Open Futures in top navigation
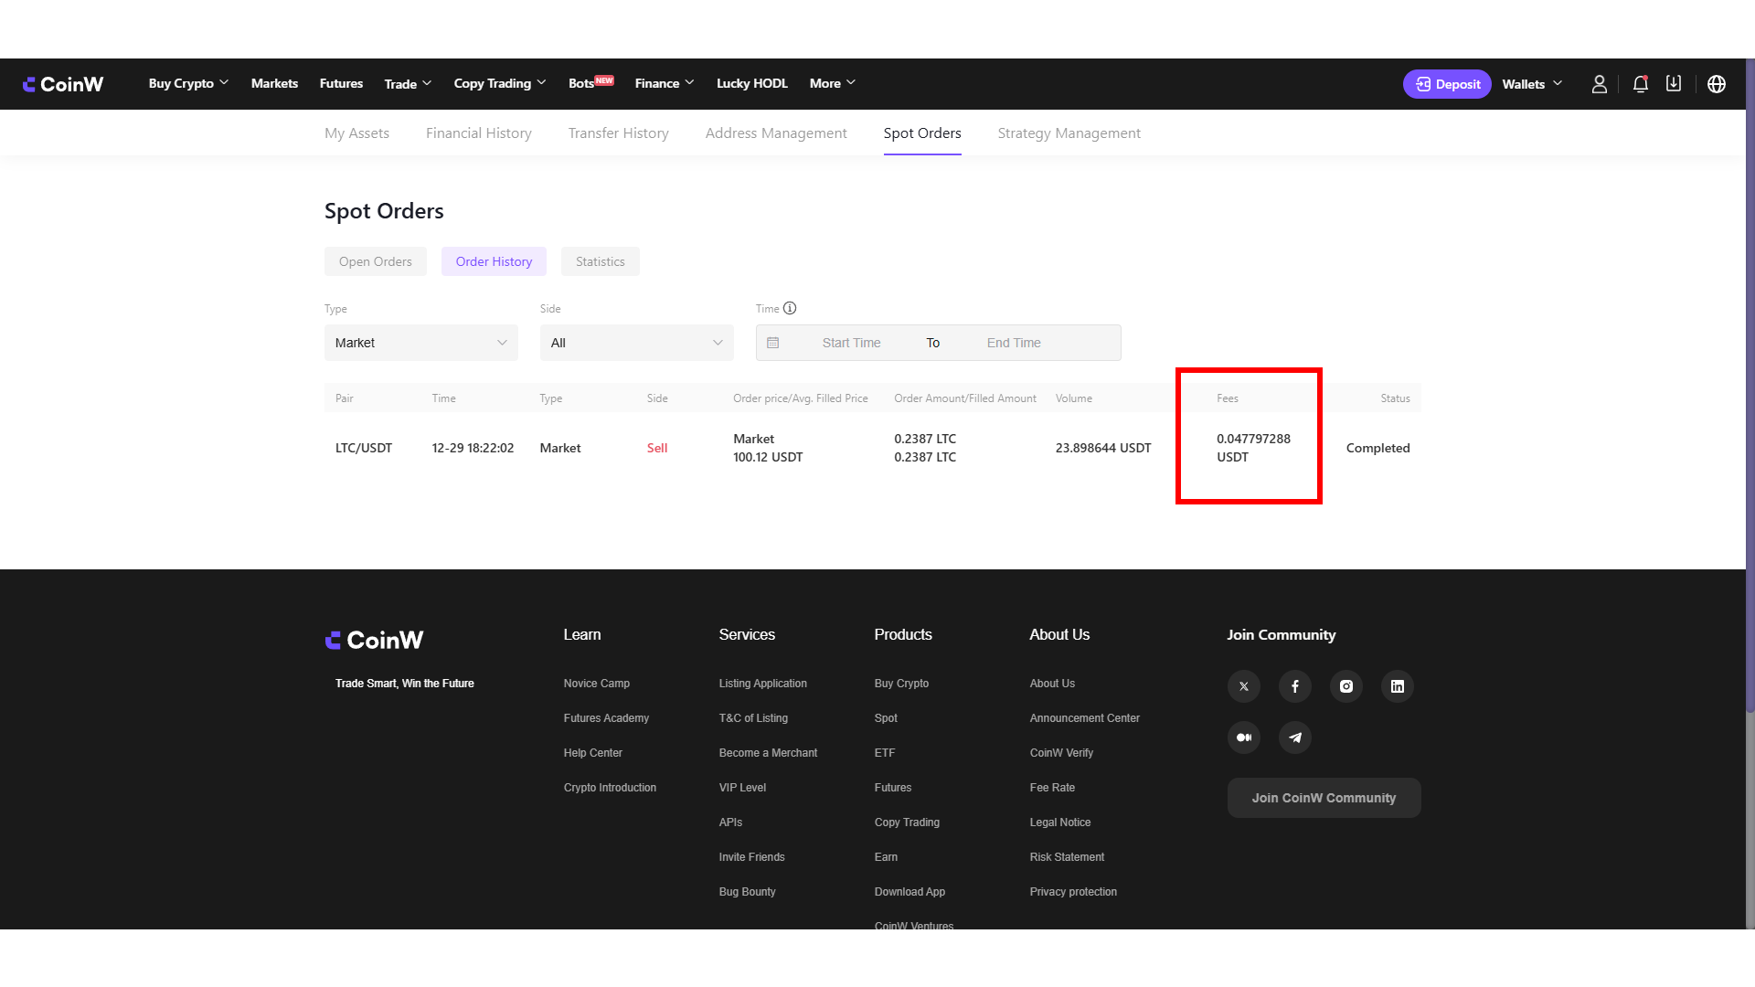Viewport: 1755px width, 987px height. 341,83
